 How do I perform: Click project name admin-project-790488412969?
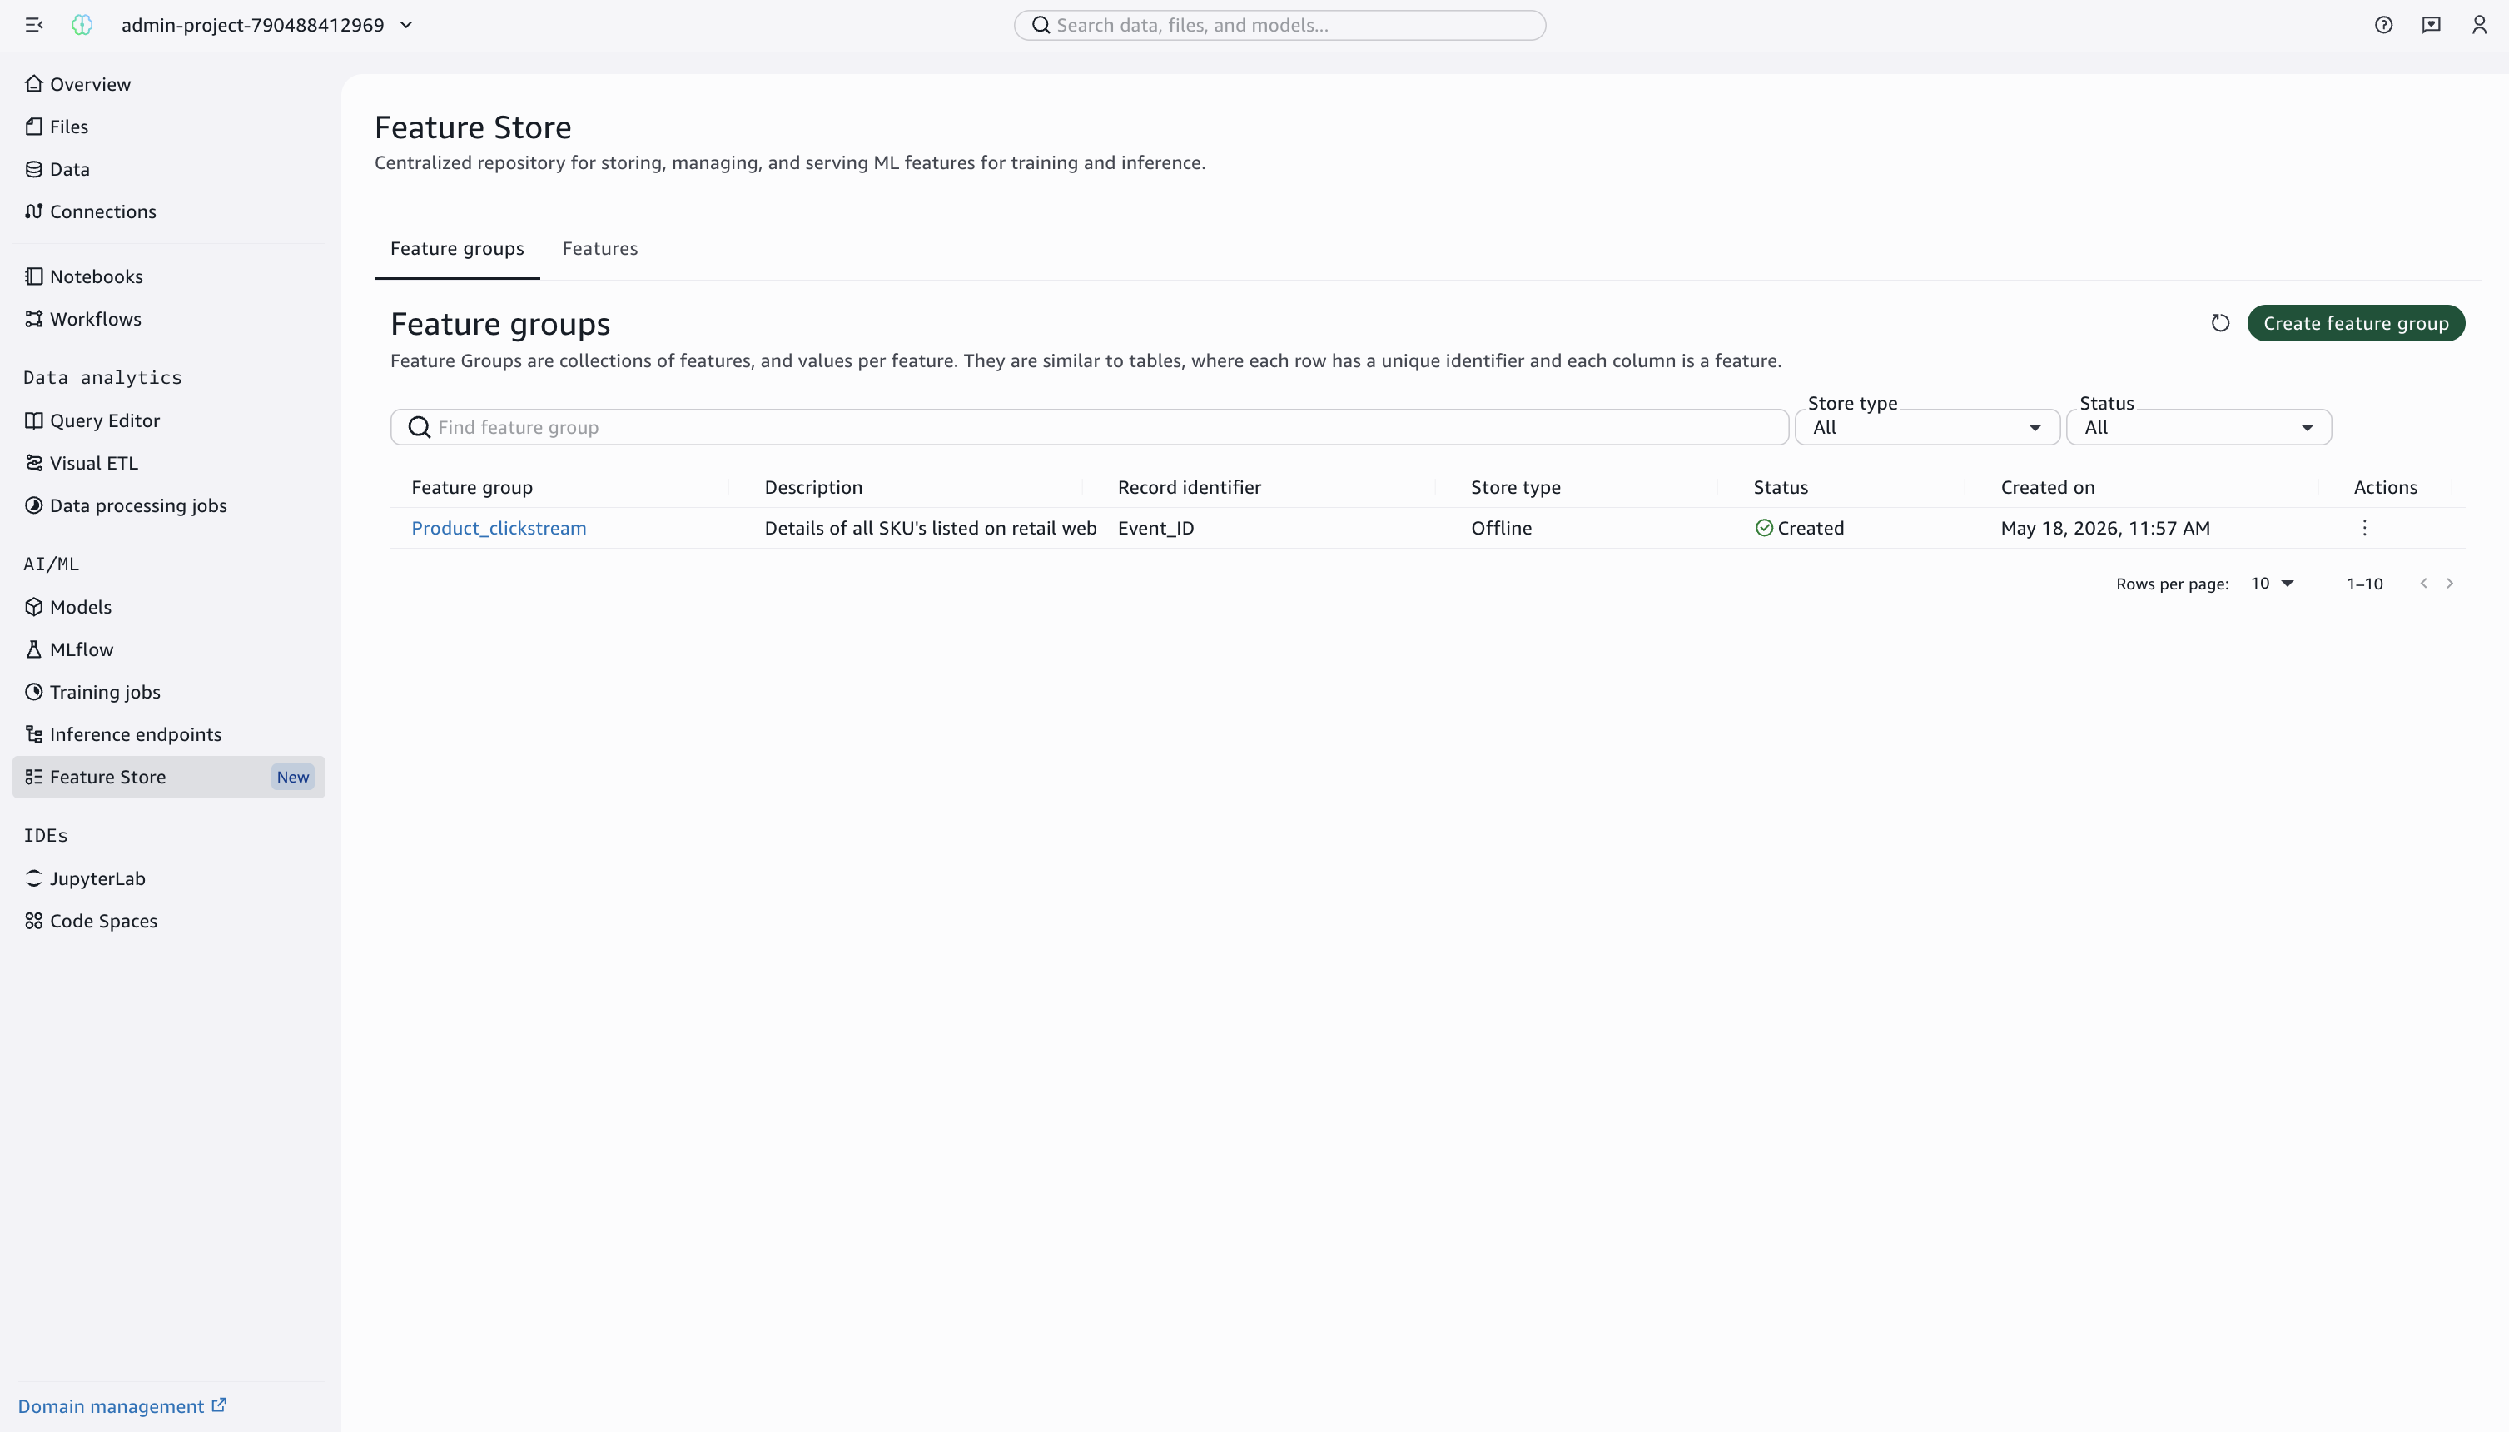click(x=253, y=26)
